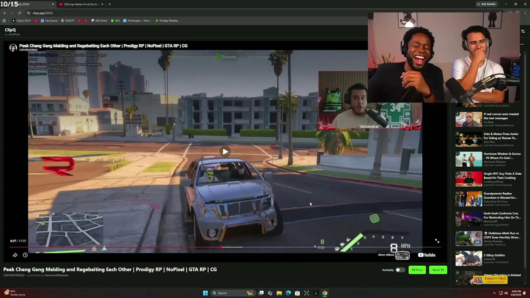530x298 pixels.
Task: Open 'Dullahans Meth Run vs COPS' clip title
Action: [x=502, y=235]
